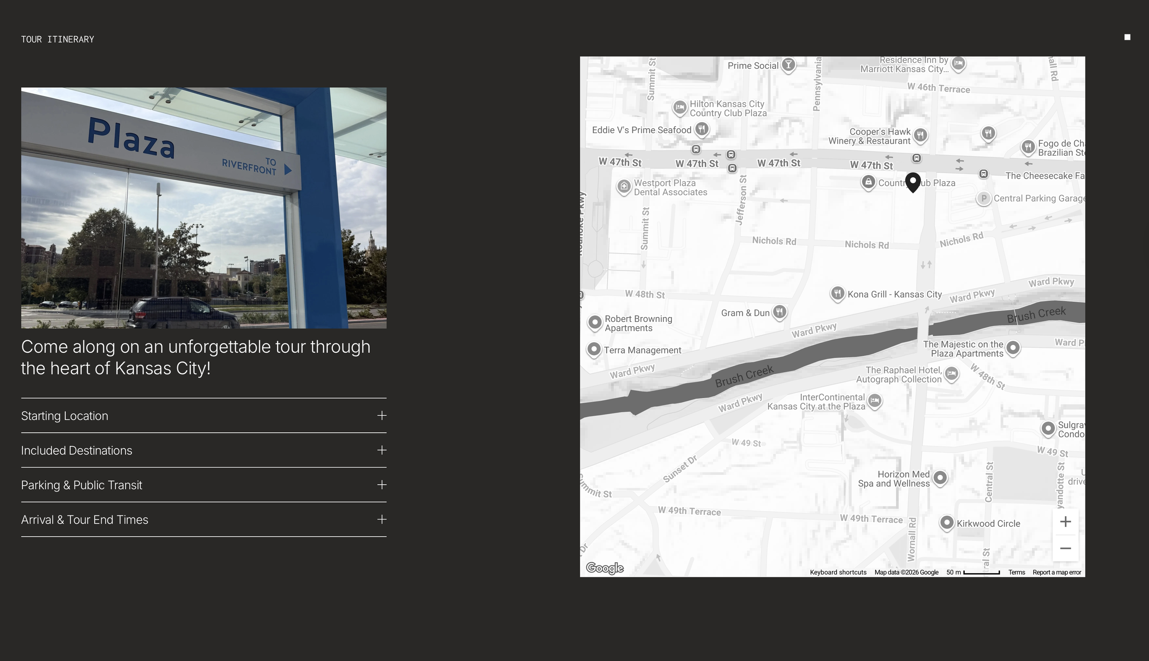The width and height of the screenshot is (1149, 661).
Task: Click the Plaza streetcar station photo
Action: tap(204, 208)
